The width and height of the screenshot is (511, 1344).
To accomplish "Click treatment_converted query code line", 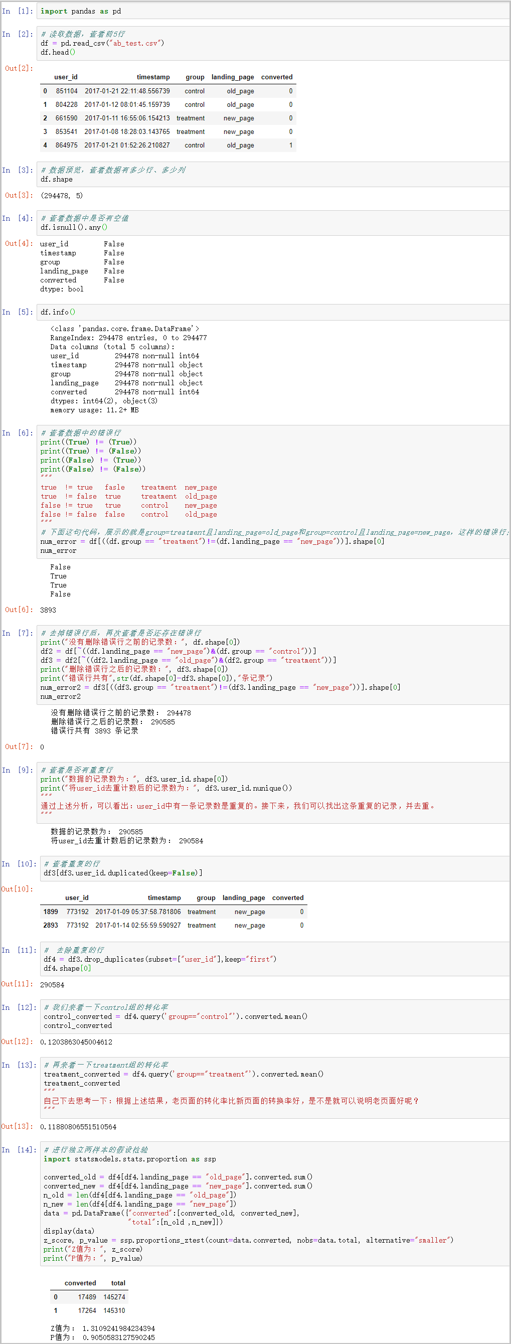I will (x=184, y=1074).
